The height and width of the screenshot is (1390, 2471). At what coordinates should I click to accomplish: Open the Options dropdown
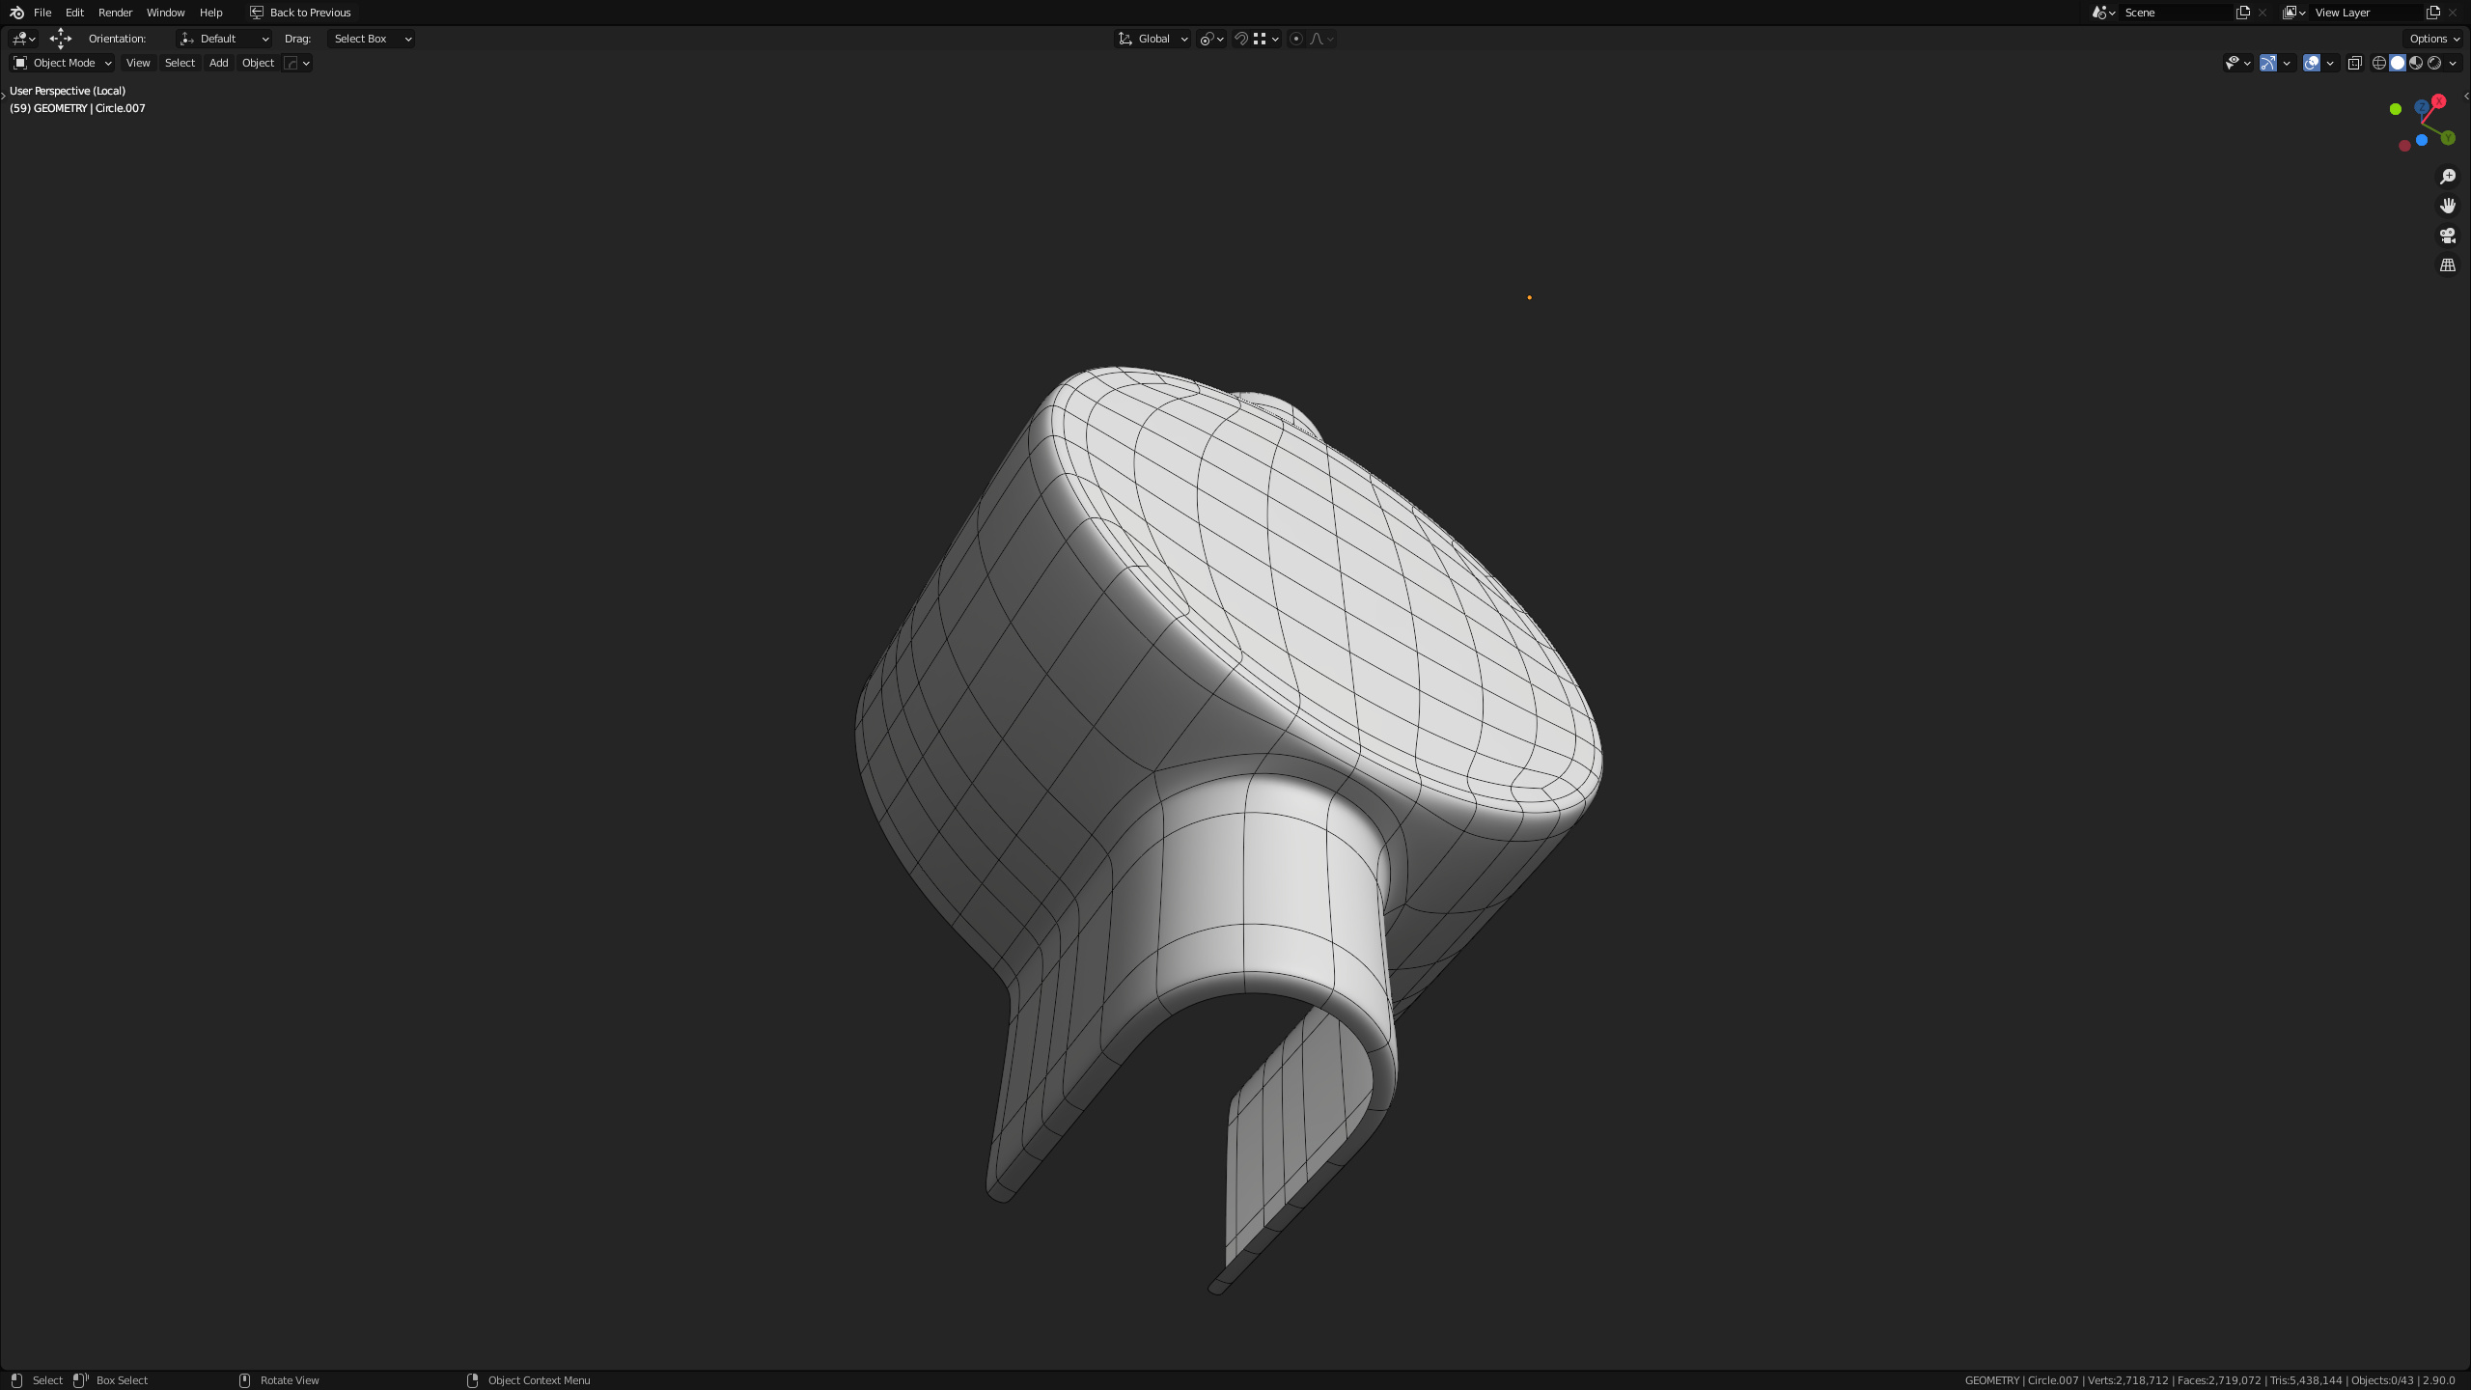[x=2434, y=39]
